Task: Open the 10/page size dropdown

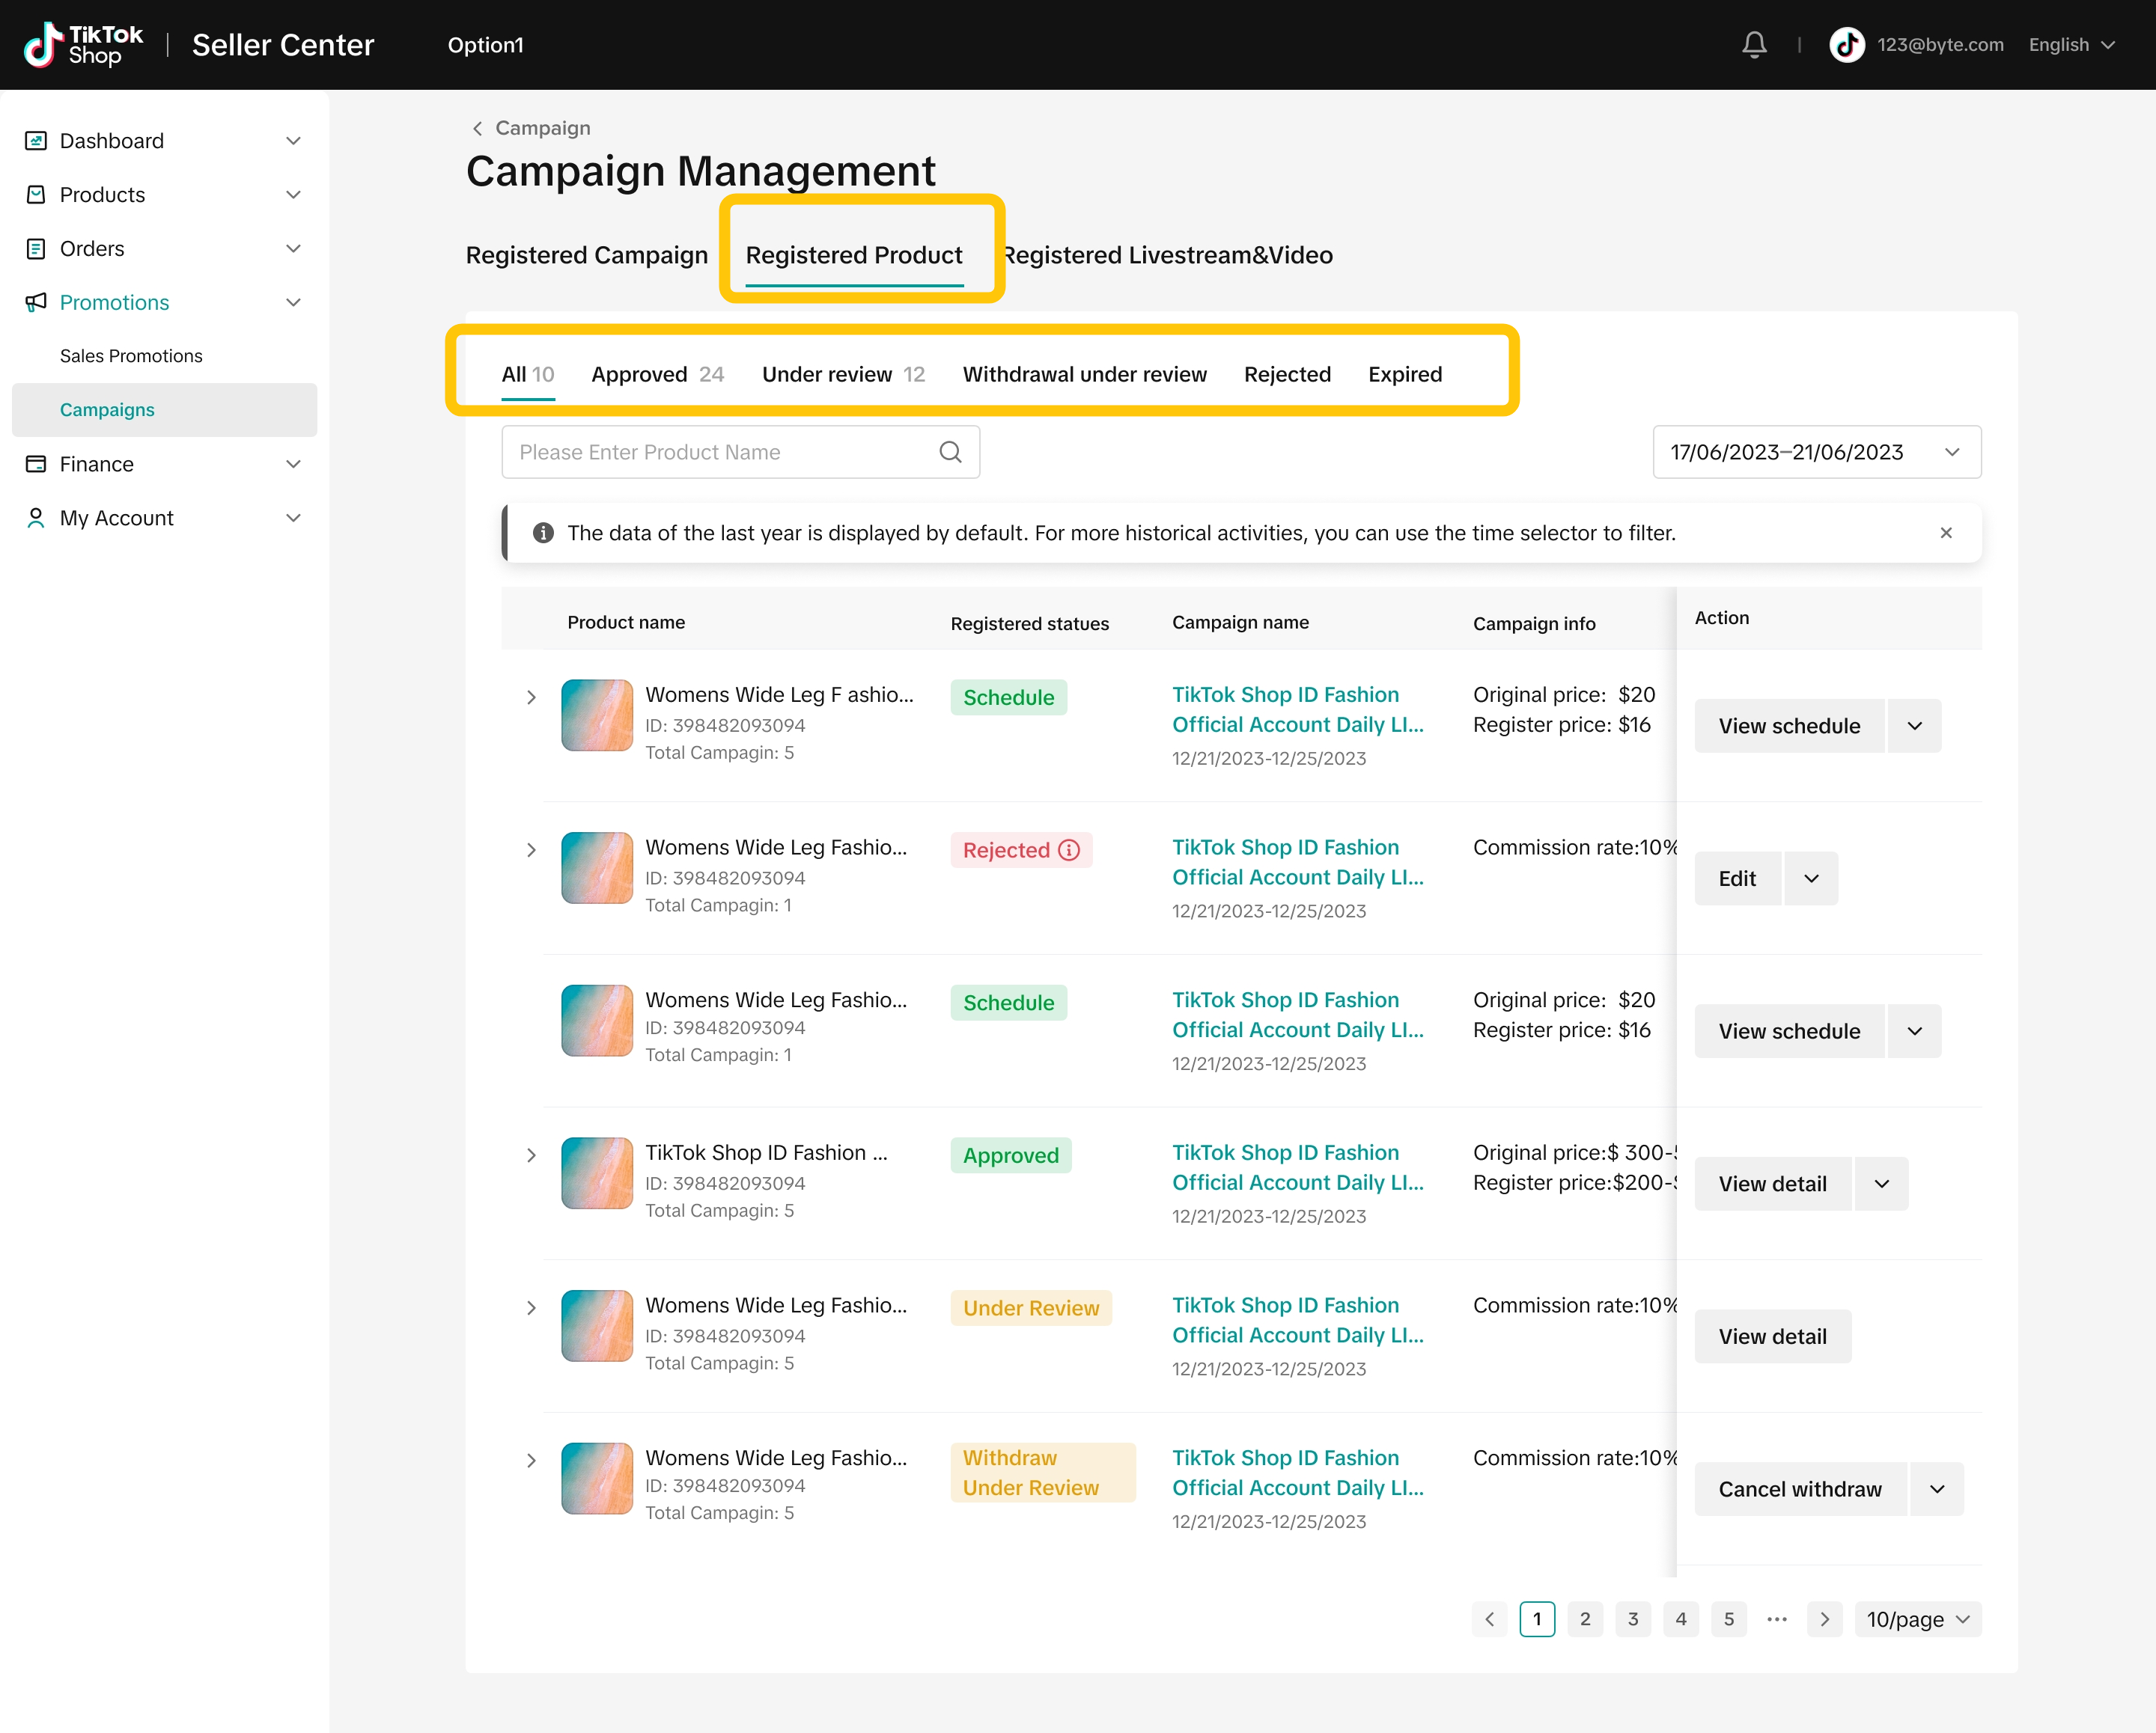Action: [1917, 1619]
